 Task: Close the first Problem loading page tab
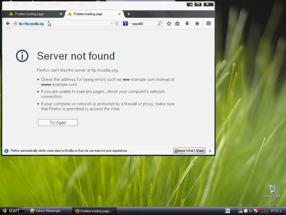[x=61, y=14]
